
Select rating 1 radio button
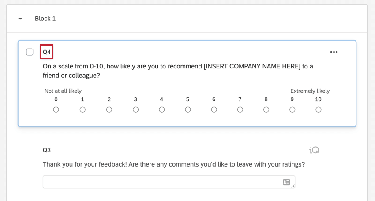(x=82, y=110)
